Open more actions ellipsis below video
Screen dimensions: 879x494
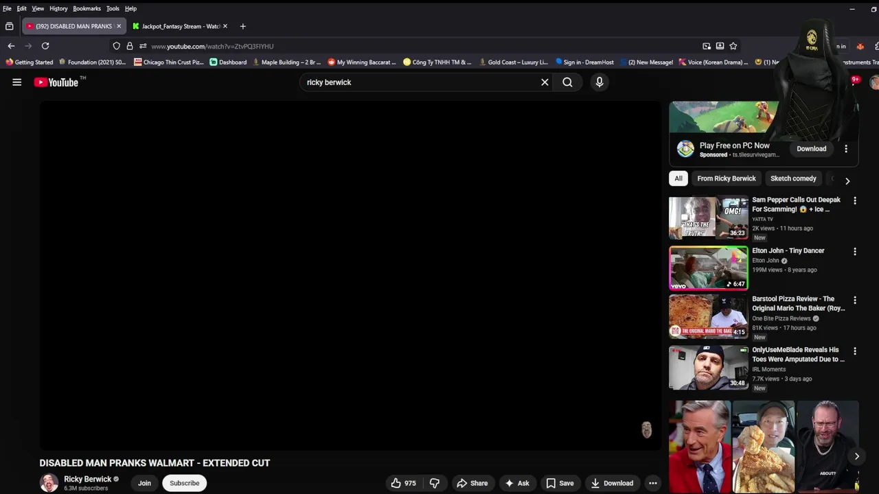tap(653, 483)
